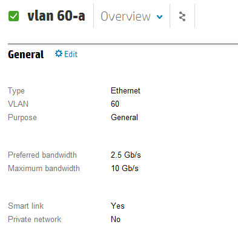Click the Edit link in General
This screenshot has width=238, height=236.
coord(71,54)
